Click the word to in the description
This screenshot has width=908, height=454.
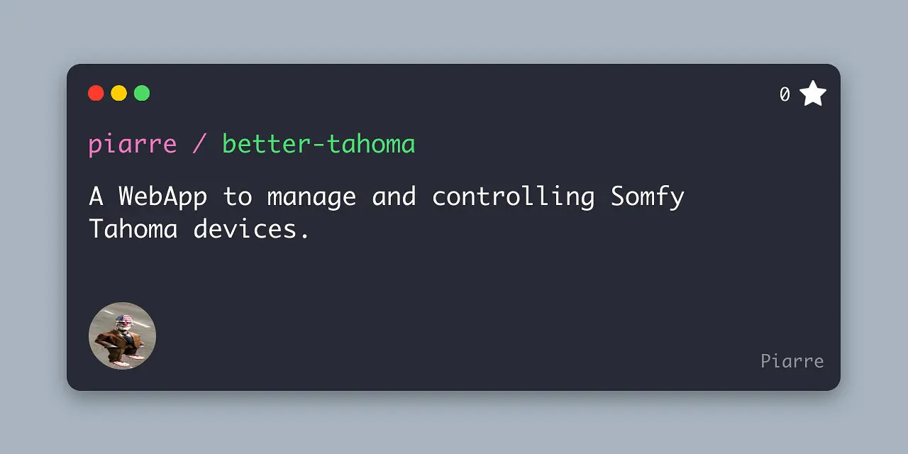point(237,196)
